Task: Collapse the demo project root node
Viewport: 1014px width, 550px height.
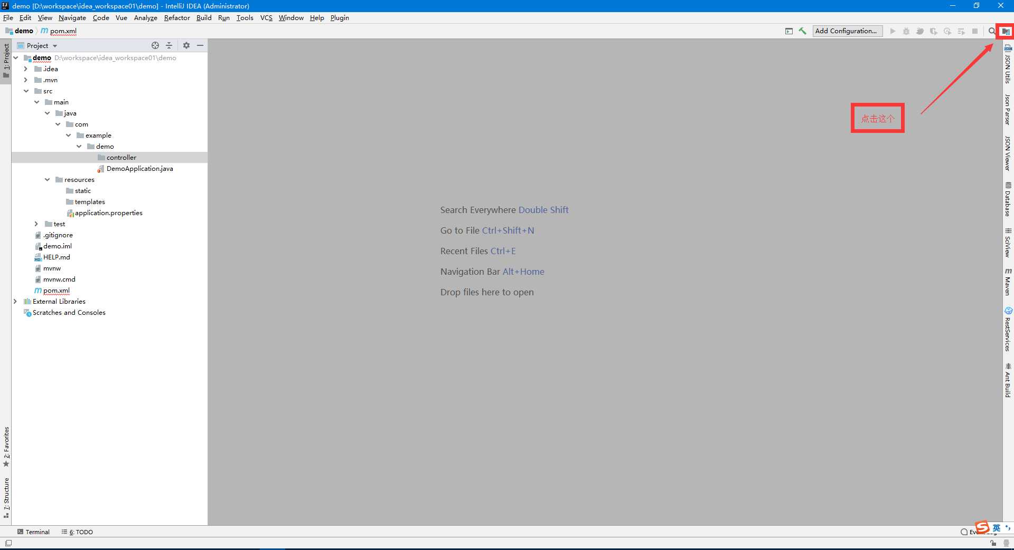Action: 16,58
